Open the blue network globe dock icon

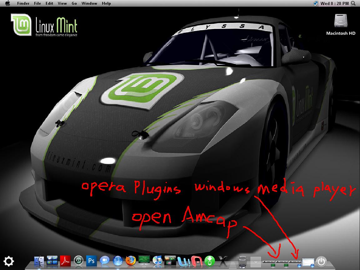click(x=117, y=261)
